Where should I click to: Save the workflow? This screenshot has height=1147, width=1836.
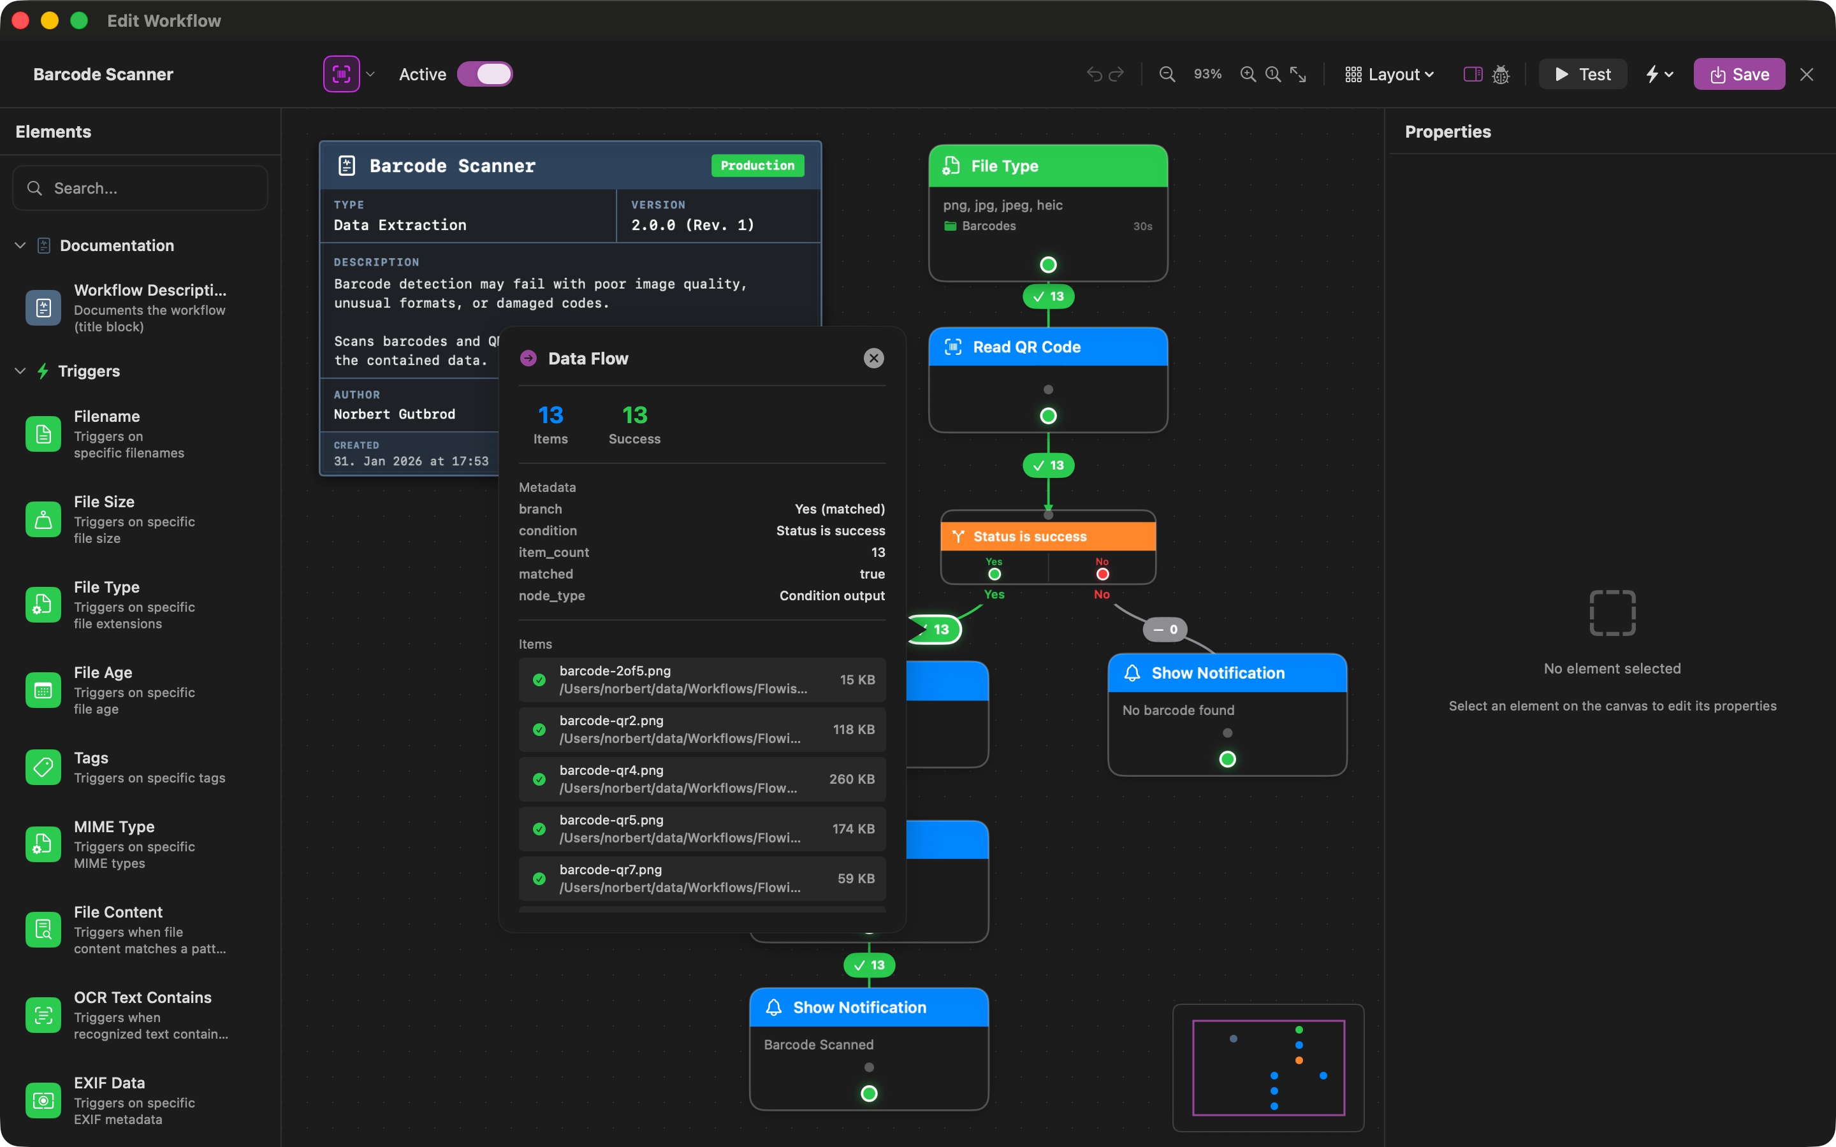pos(1739,75)
